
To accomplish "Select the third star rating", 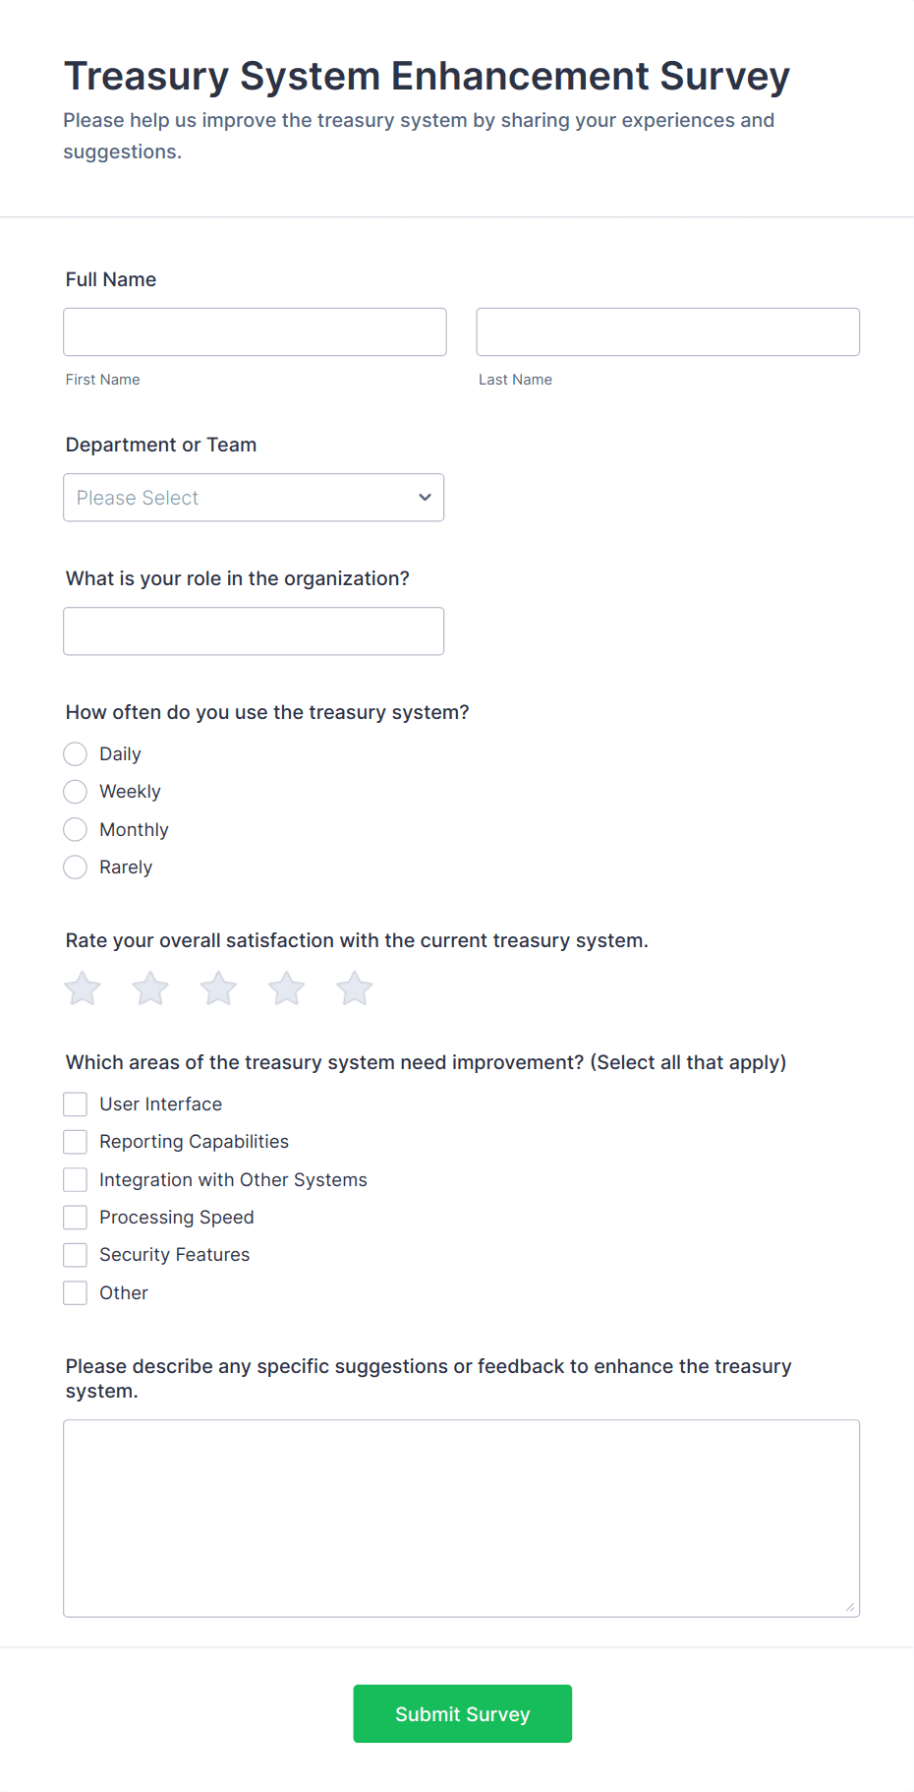I will pyautogui.click(x=218, y=988).
